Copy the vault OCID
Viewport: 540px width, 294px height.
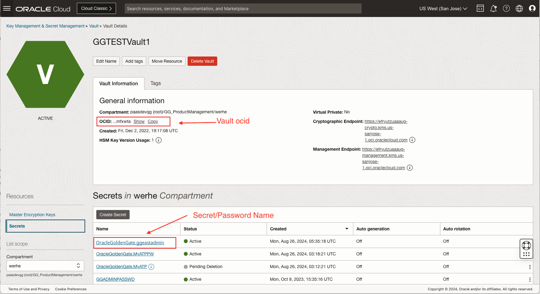[152, 121]
